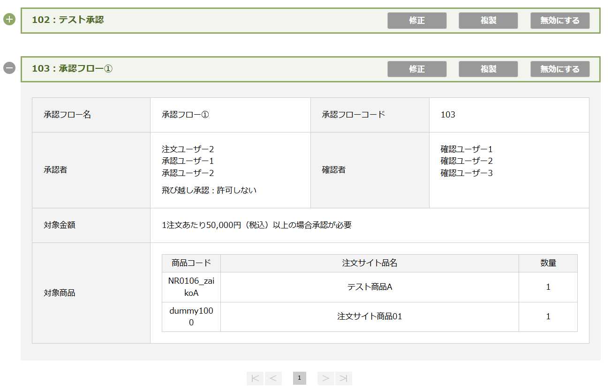611x389 pixels.
Task: Disable 承認フロー① with 無効にする button
Action: [559, 69]
